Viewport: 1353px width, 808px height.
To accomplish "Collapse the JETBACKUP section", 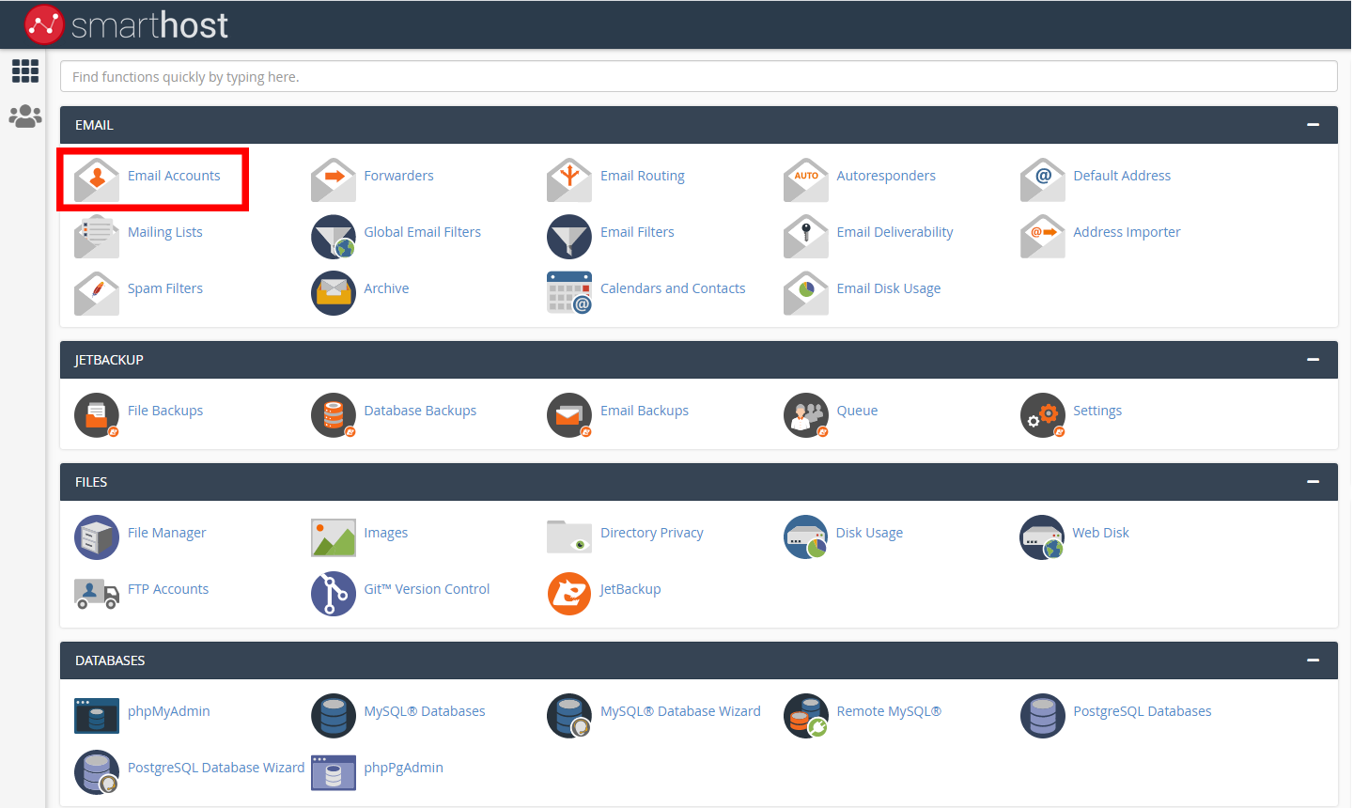I will (x=1313, y=360).
